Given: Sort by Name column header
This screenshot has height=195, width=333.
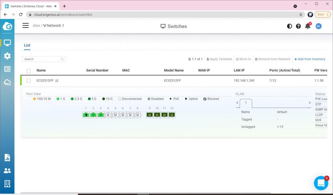Looking at the screenshot, I should (x=41, y=71).
